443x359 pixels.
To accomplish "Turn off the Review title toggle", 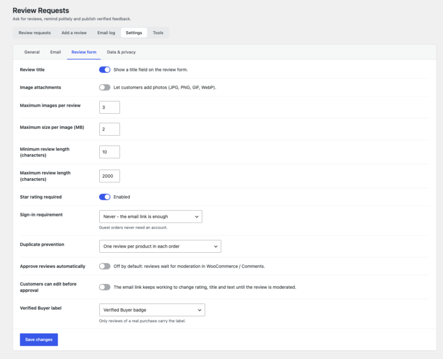I will pos(104,69).
